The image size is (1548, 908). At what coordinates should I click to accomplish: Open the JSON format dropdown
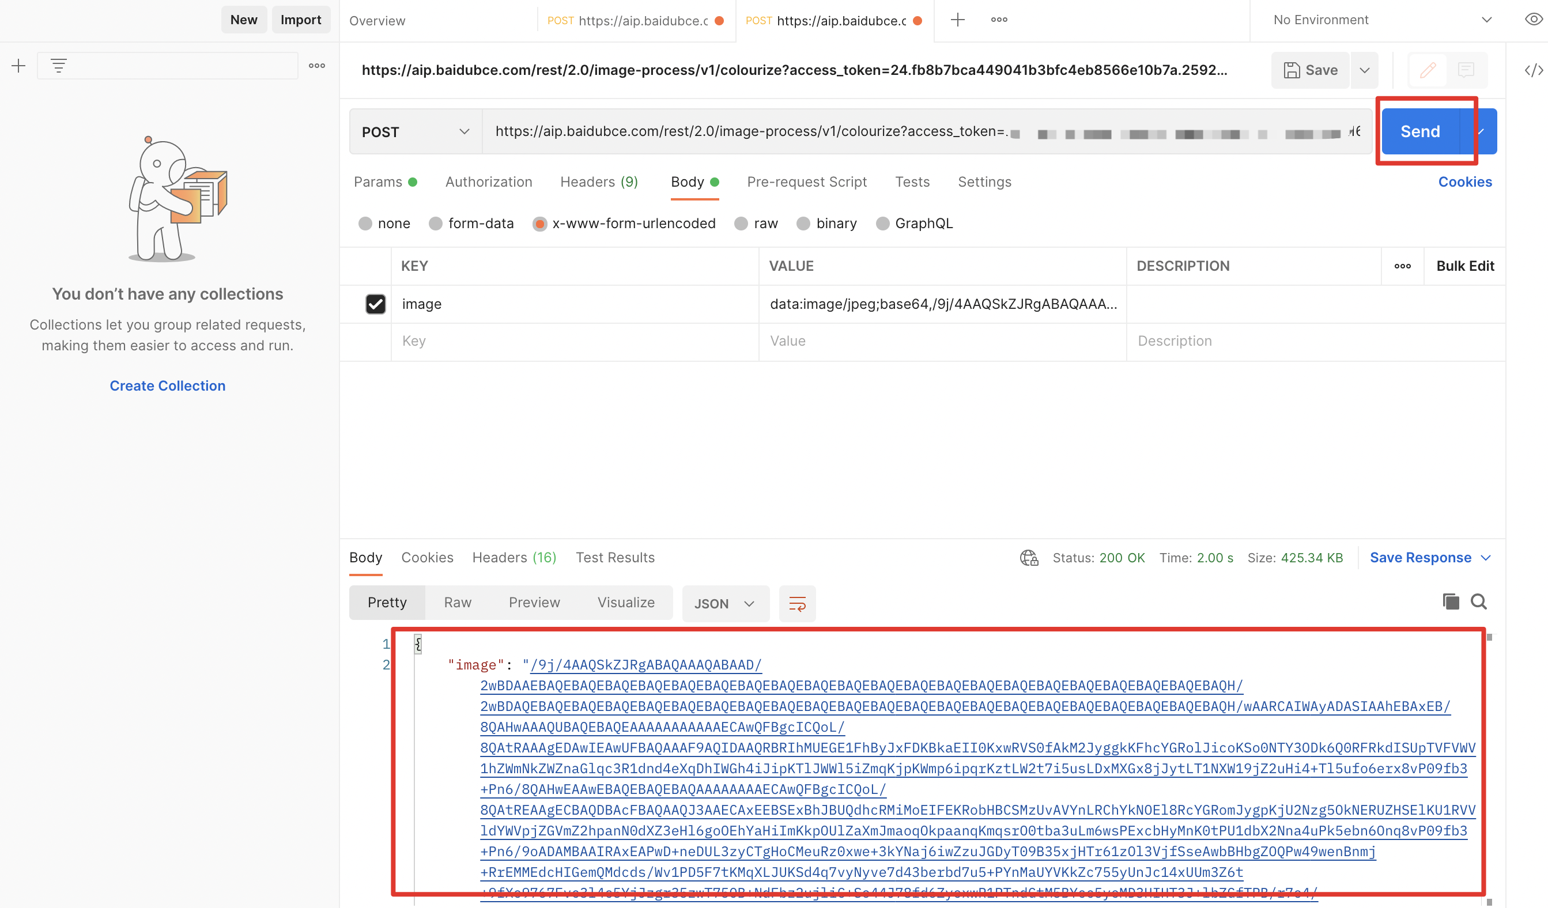click(x=724, y=603)
